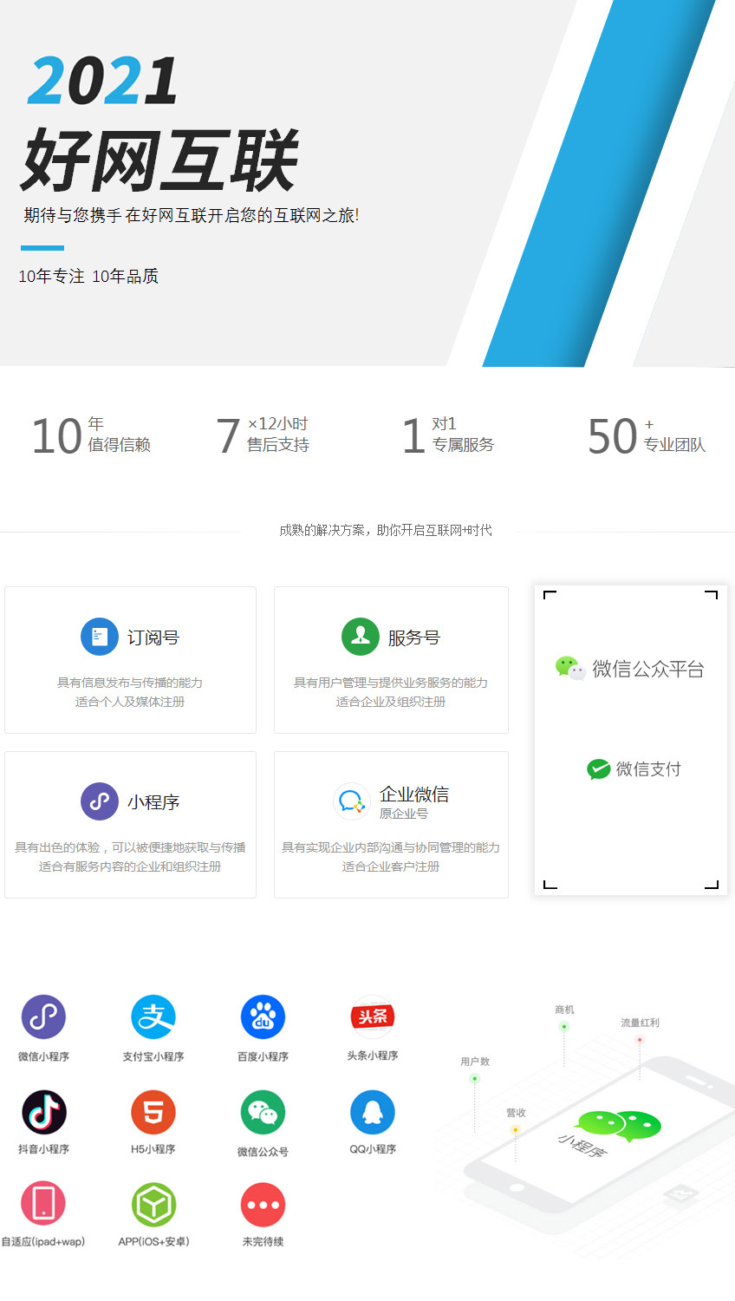The height and width of the screenshot is (1301, 735).
Task: Click the 商机 green dot marker
Action: point(564,1027)
